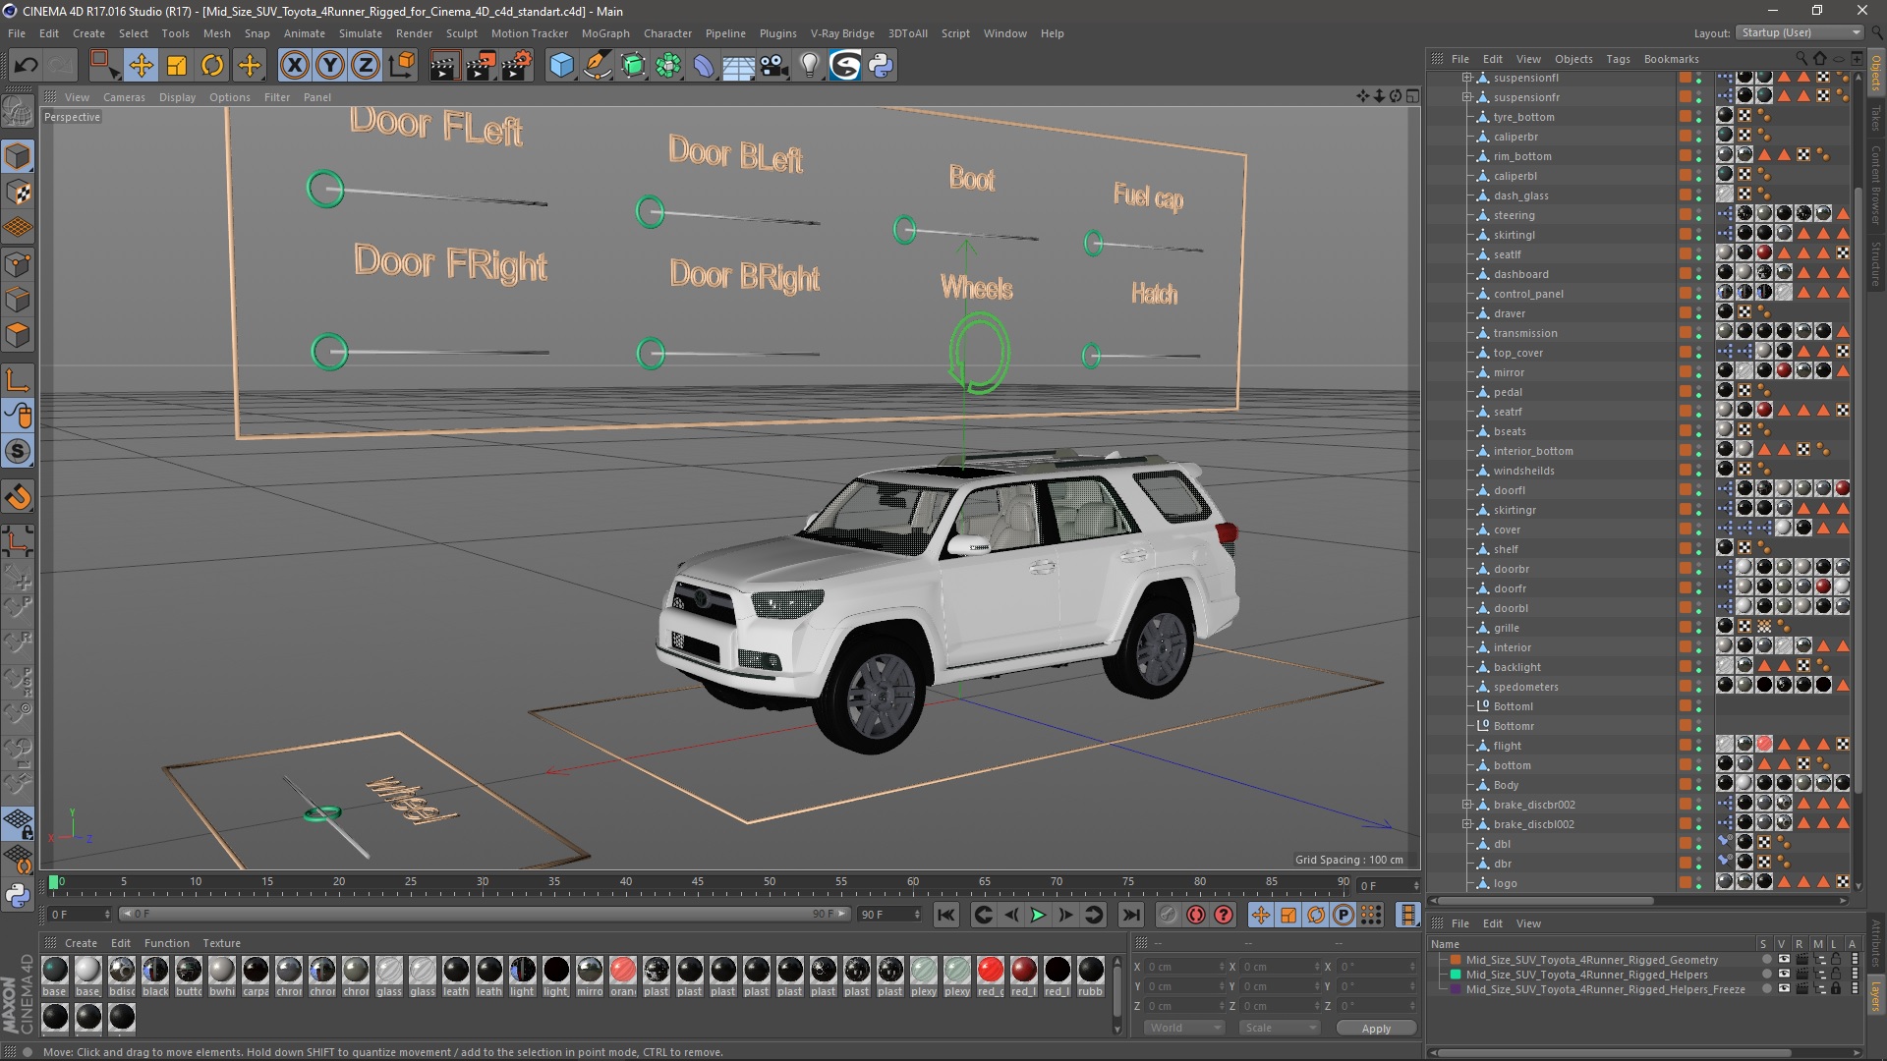Image resolution: width=1887 pixels, height=1061 pixels.
Task: Toggle visibility dots for steering object
Action: (x=1698, y=215)
